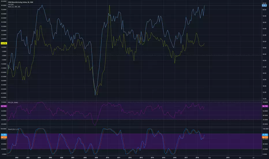Select the Vol (20) indicator label
269x159 pixels.
pyautogui.click(x=11, y=4)
